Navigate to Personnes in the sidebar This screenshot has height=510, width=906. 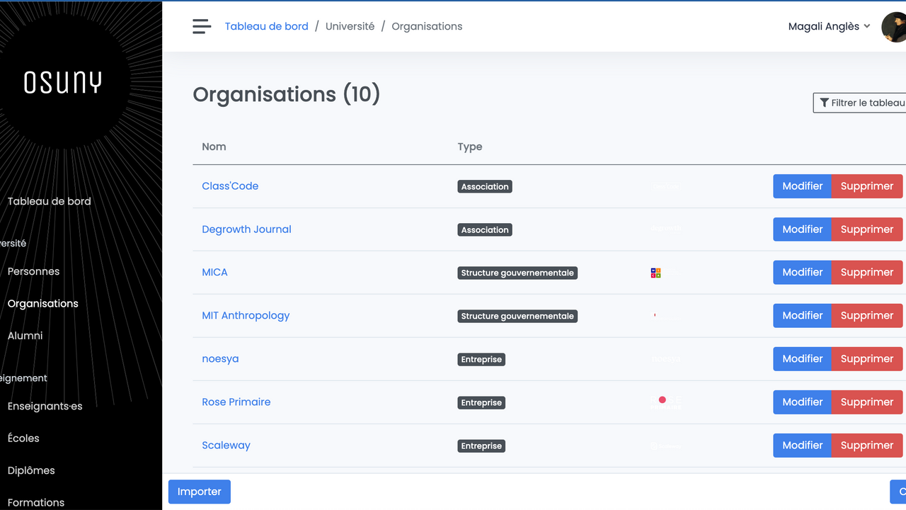pos(33,271)
